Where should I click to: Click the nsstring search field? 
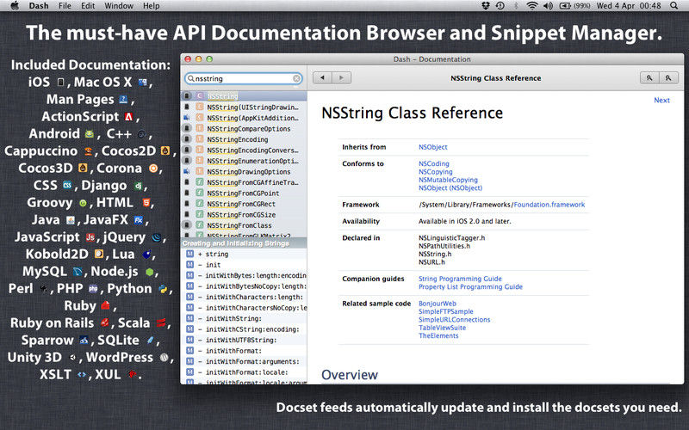tap(244, 78)
